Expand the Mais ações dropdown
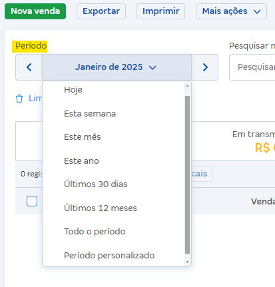 (231, 11)
